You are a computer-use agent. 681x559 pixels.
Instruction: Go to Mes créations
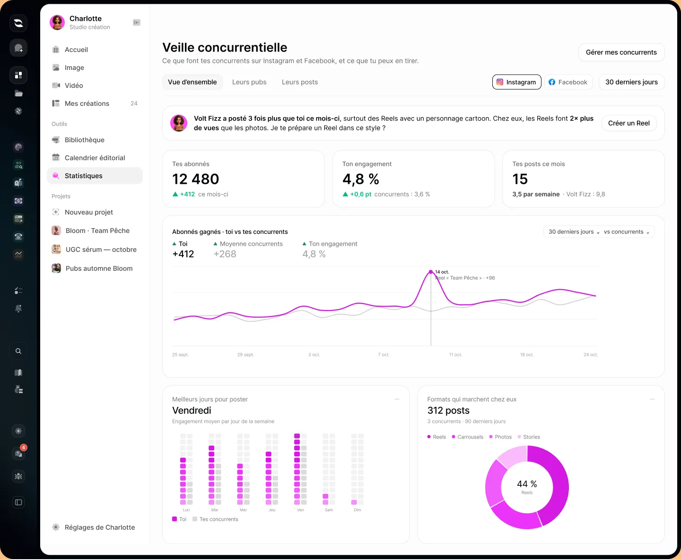[95, 103]
